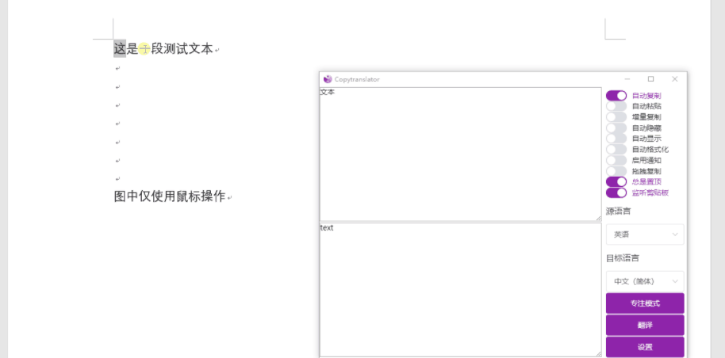Click into source text box containing 文本
Viewport: 725px width, 358px height.
coord(461,154)
